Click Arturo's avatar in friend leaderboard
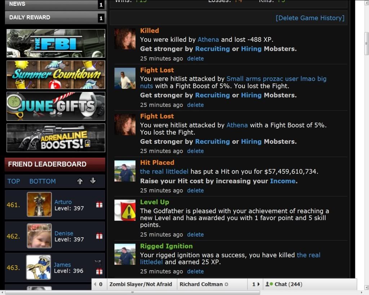 click(x=39, y=205)
